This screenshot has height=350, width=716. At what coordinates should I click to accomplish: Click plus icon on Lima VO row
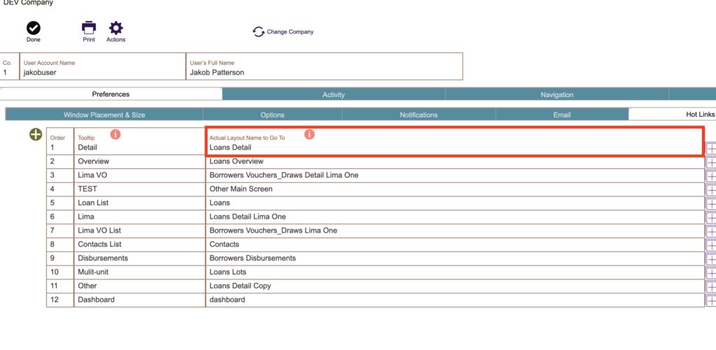tap(711, 176)
